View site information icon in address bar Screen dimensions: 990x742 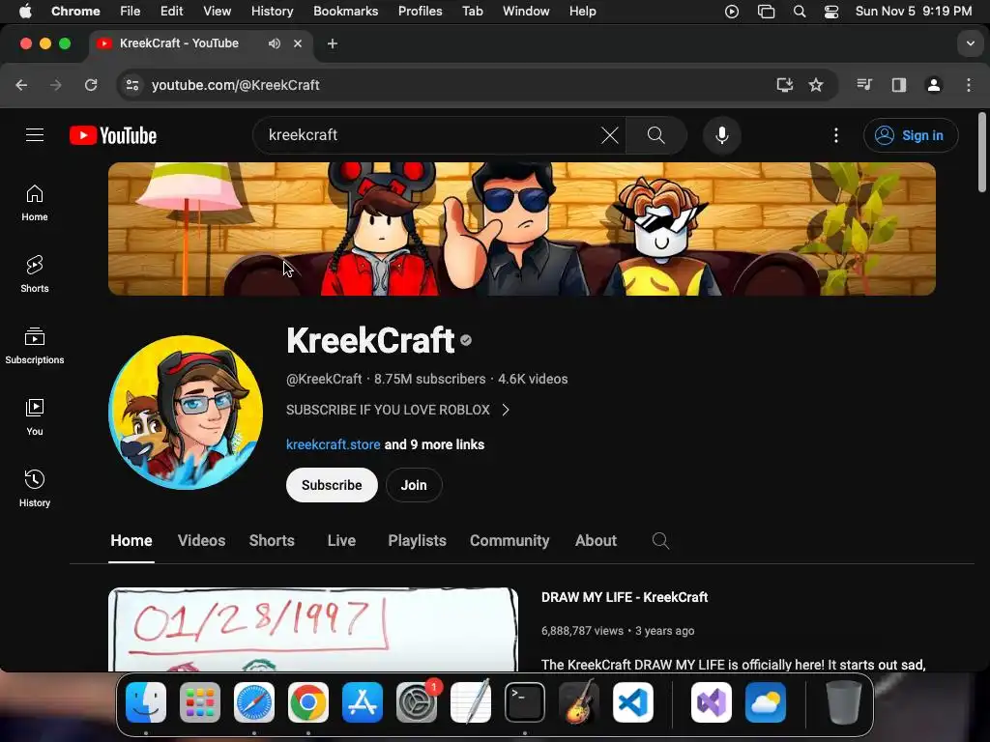pyautogui.click(x=131, y=85)
